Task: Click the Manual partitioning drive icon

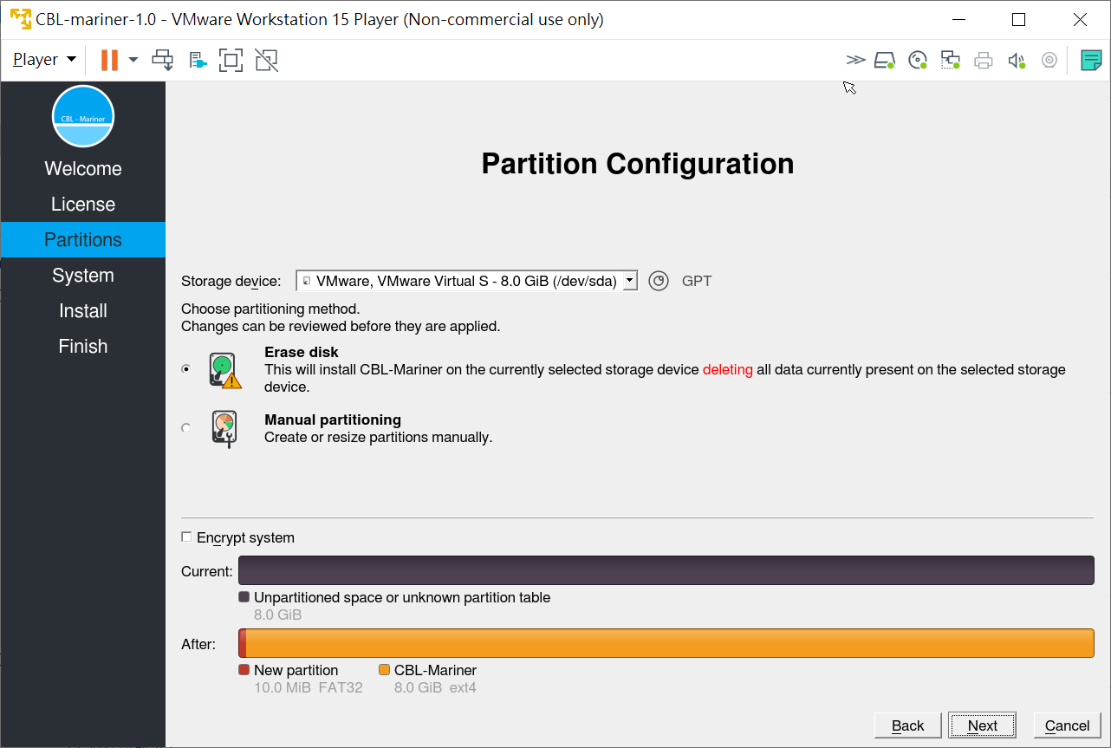Action: click(224, 428)
